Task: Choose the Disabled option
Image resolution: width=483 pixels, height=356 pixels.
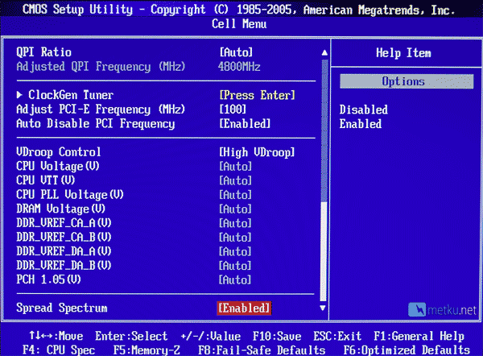Action: 364,110
